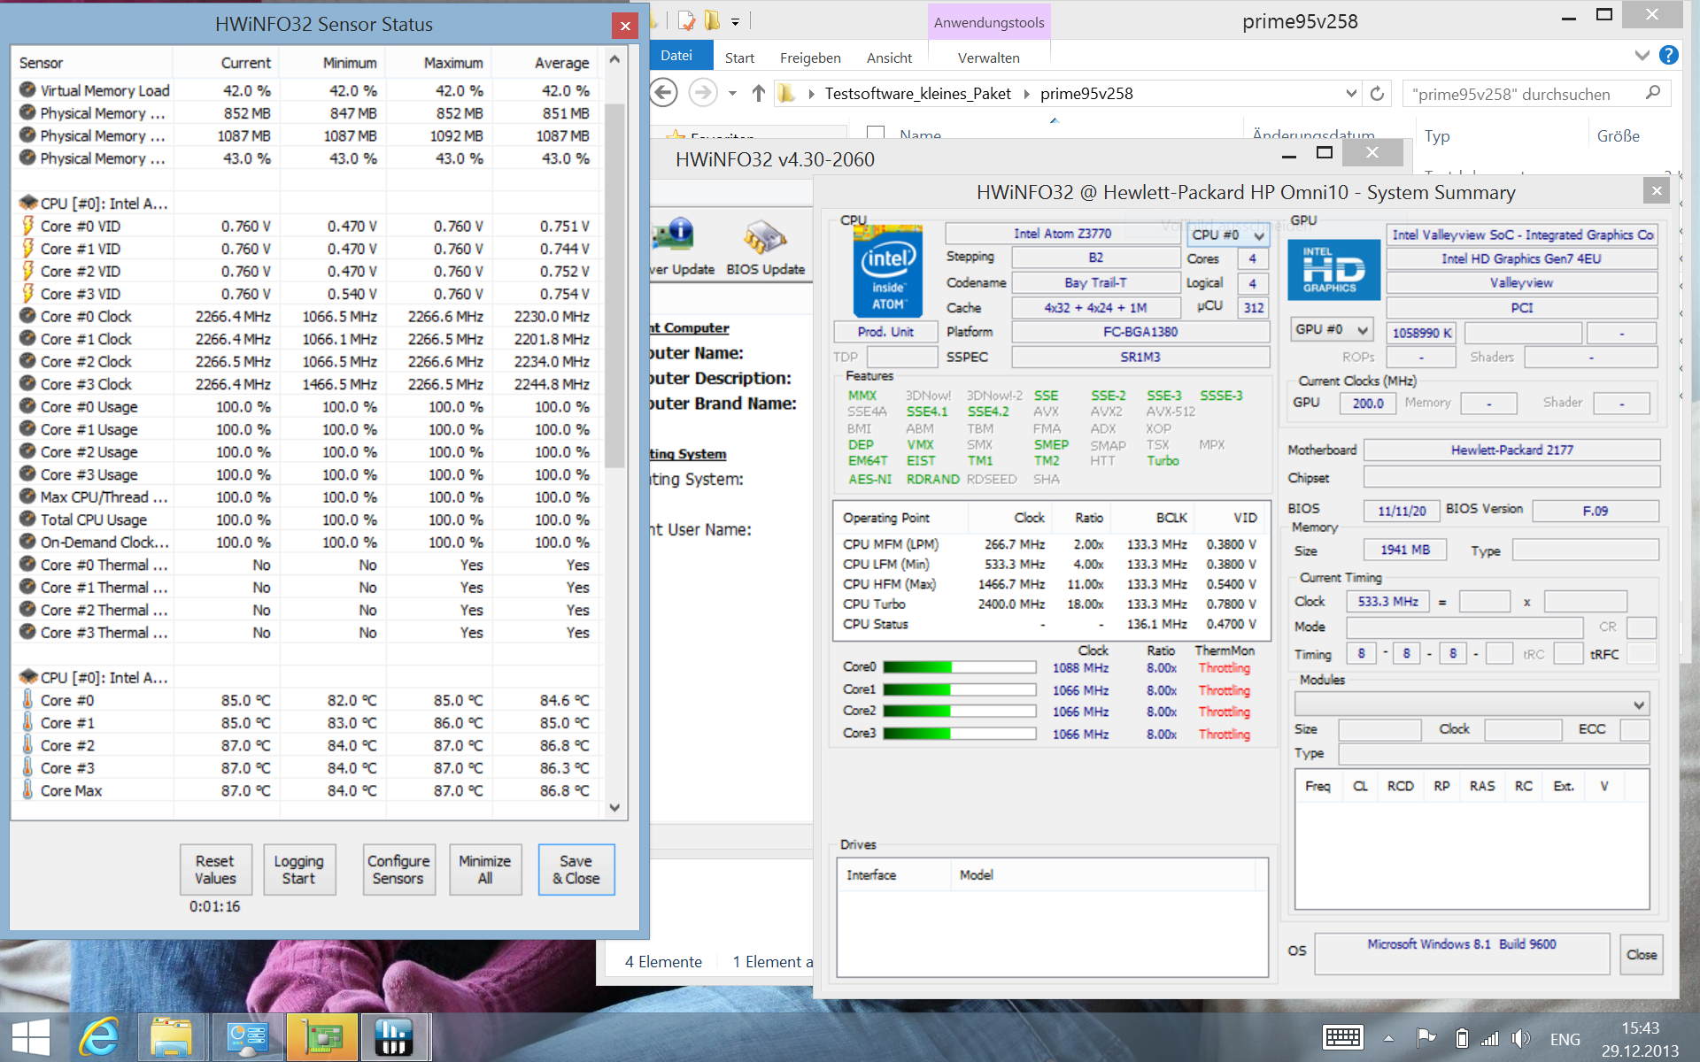Open the memory Modules dropdown

click(x=1471, y=704)
